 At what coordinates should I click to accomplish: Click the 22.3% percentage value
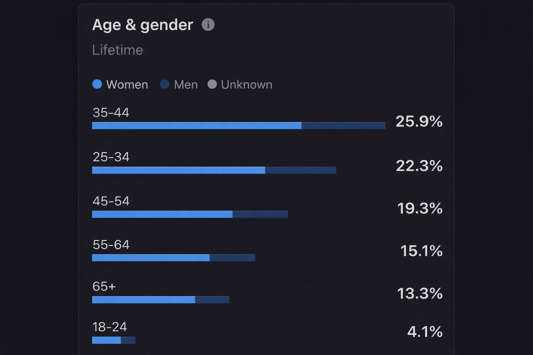(419, 166)
